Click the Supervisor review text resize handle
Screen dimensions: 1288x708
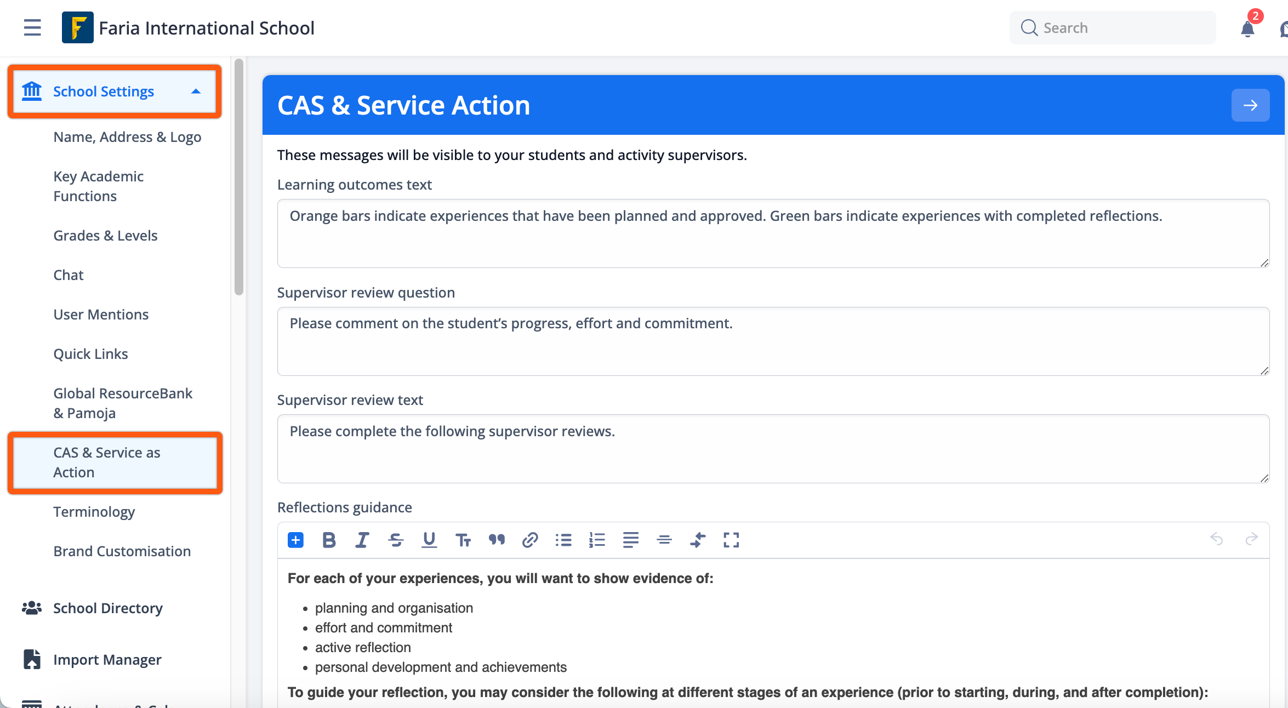tap(1264, 478)
